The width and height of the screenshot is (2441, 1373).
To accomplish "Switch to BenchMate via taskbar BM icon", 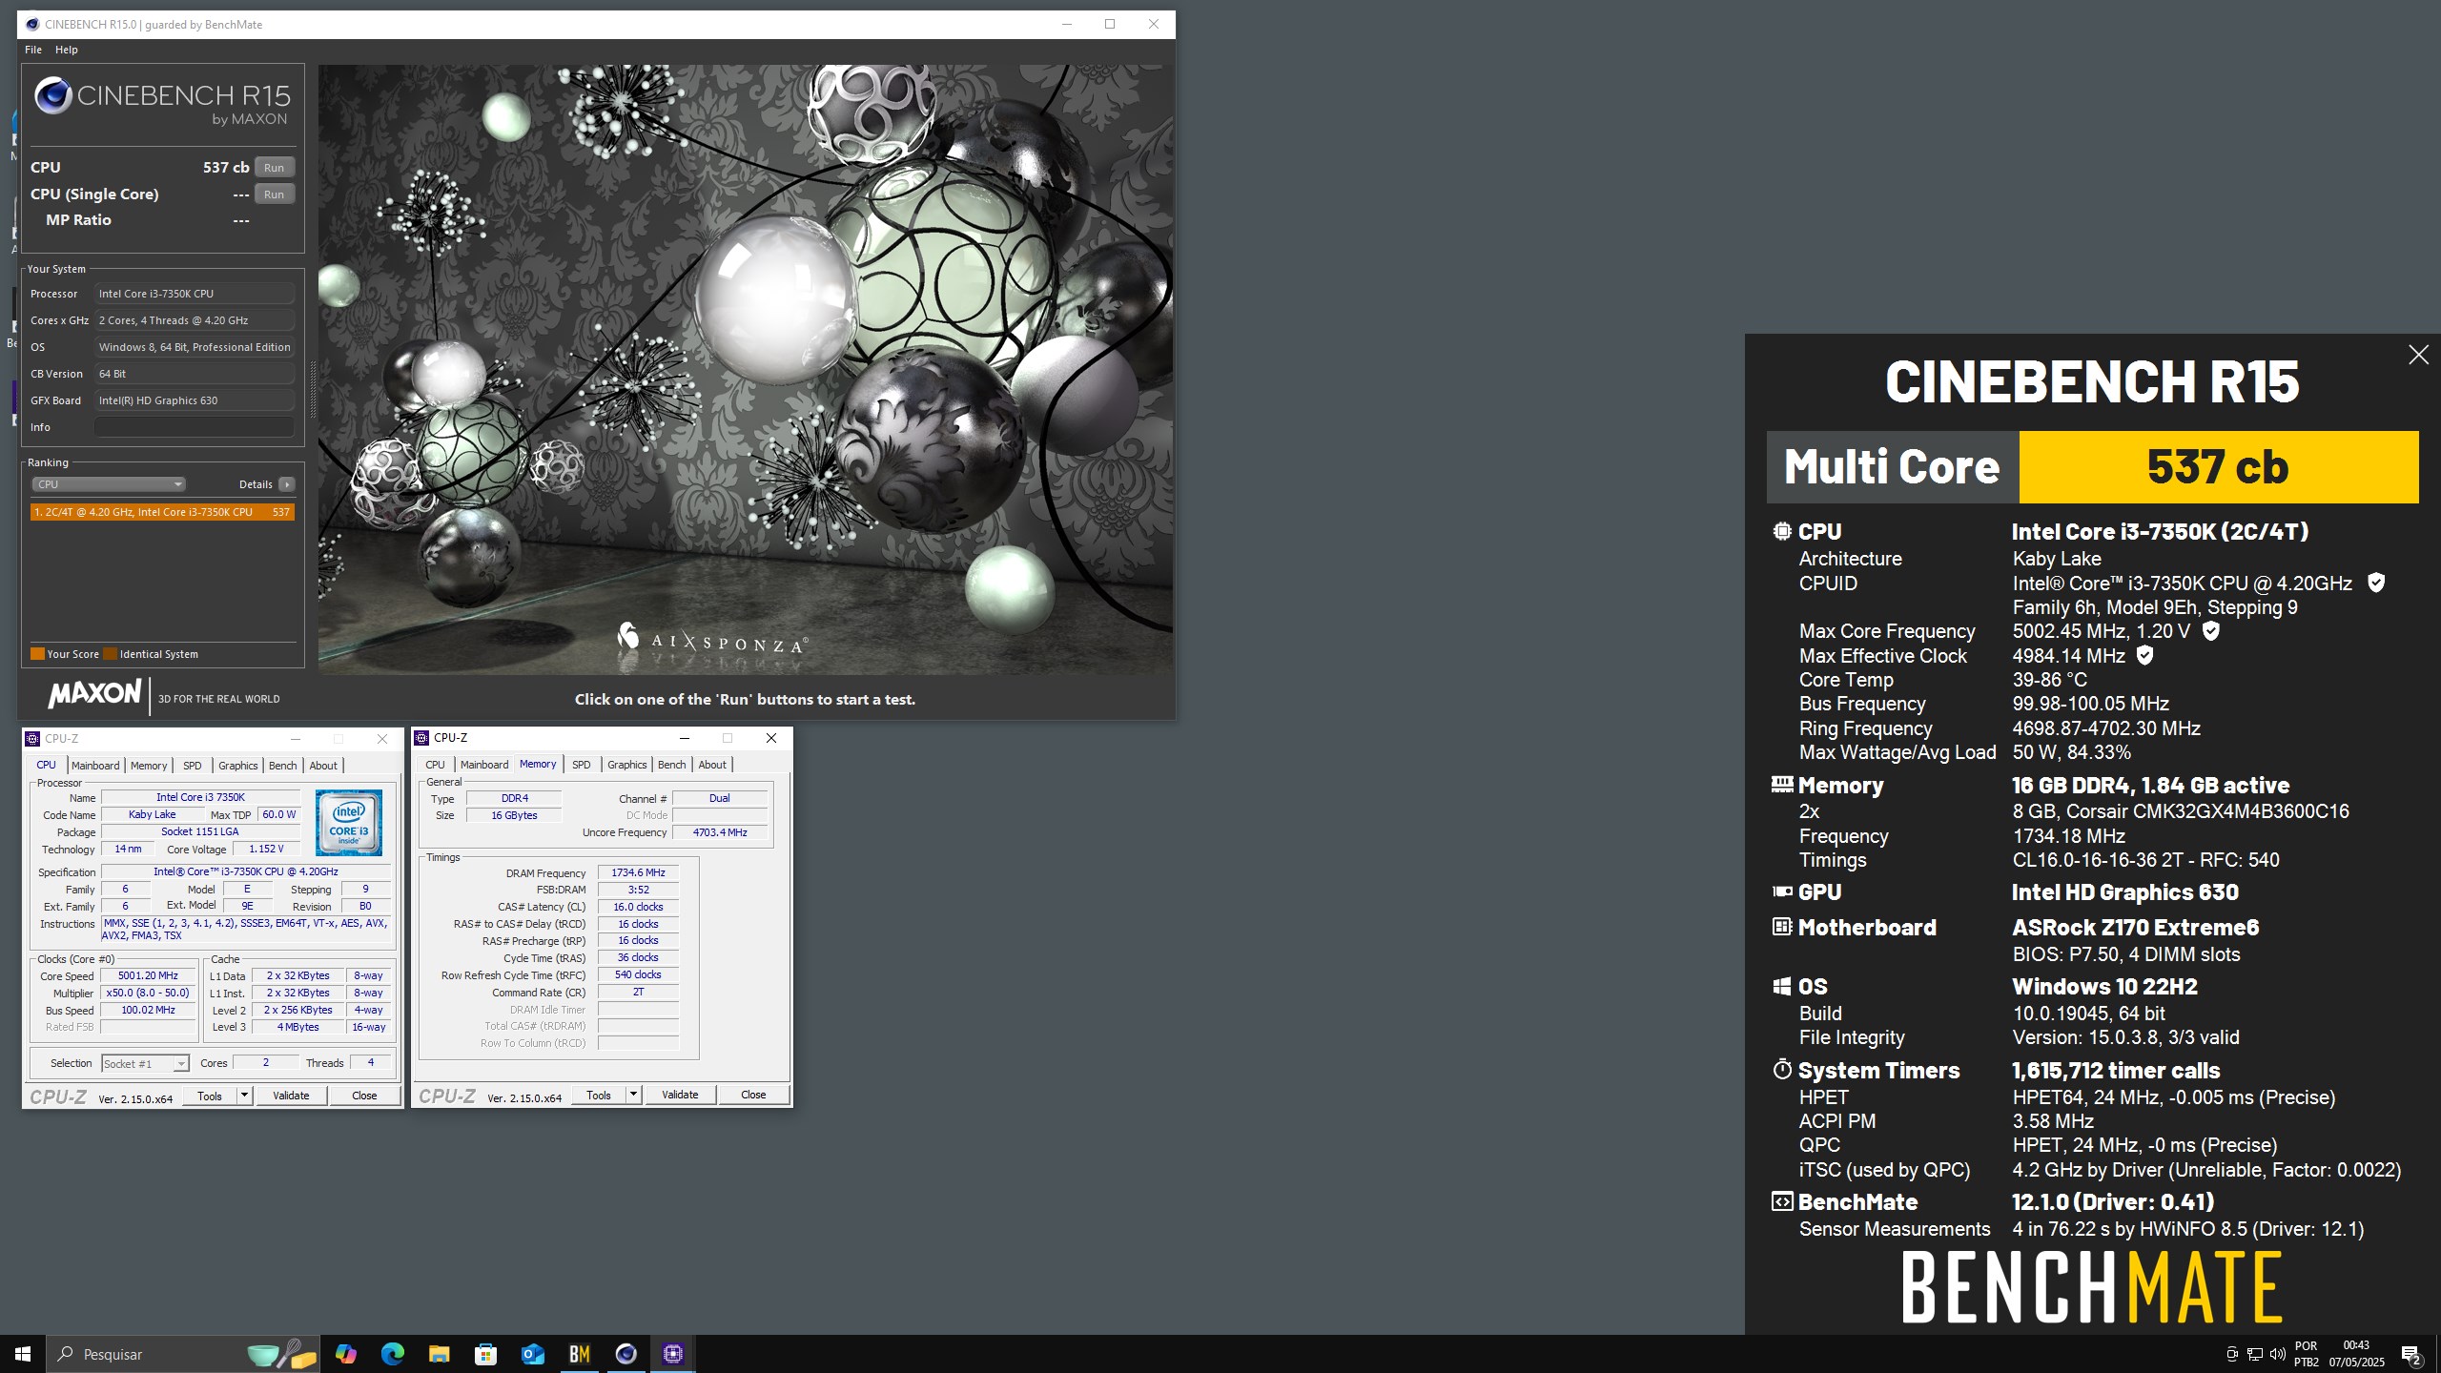I will click(x=579, y=1354).
